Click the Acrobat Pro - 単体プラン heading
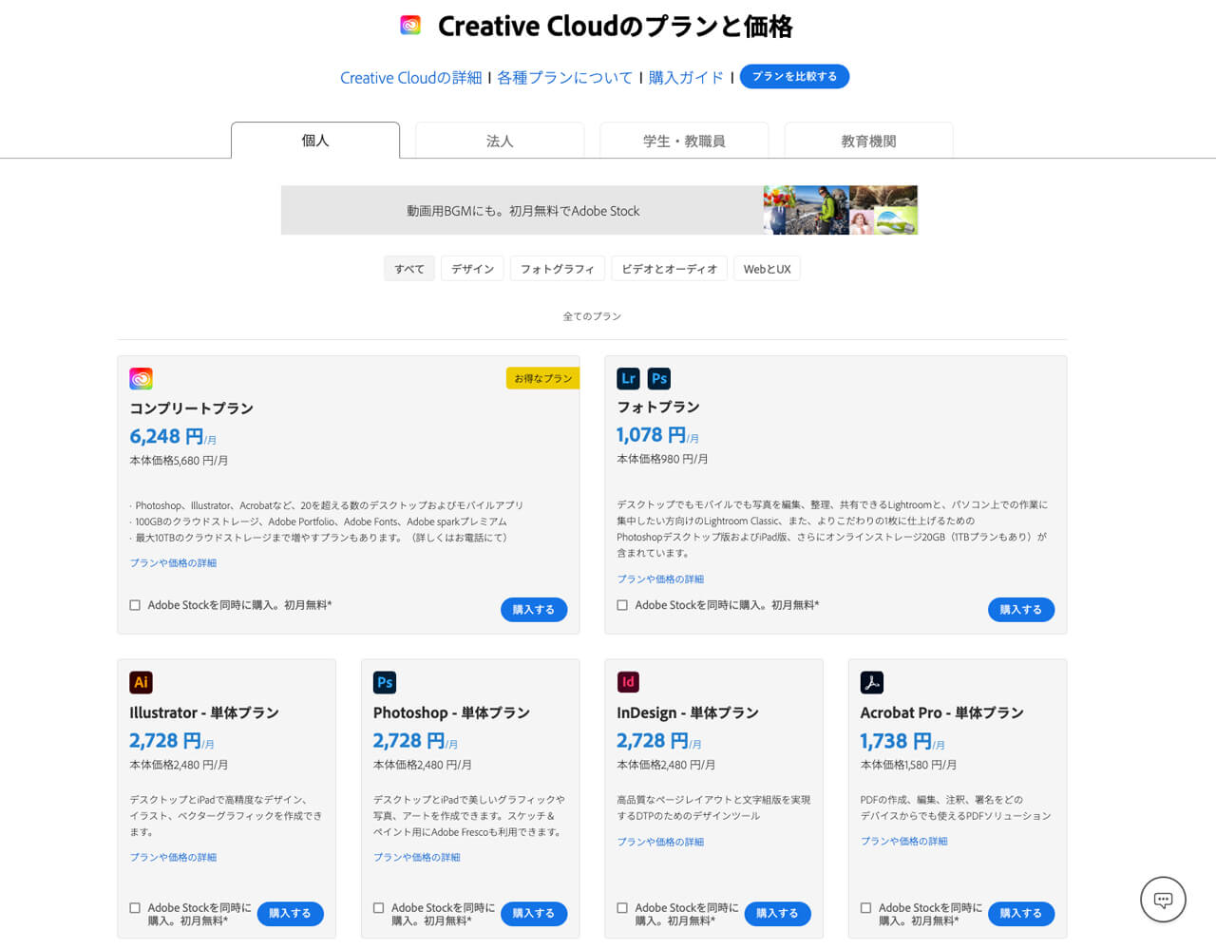This screenshot has width=1216, height=949. 942,712
